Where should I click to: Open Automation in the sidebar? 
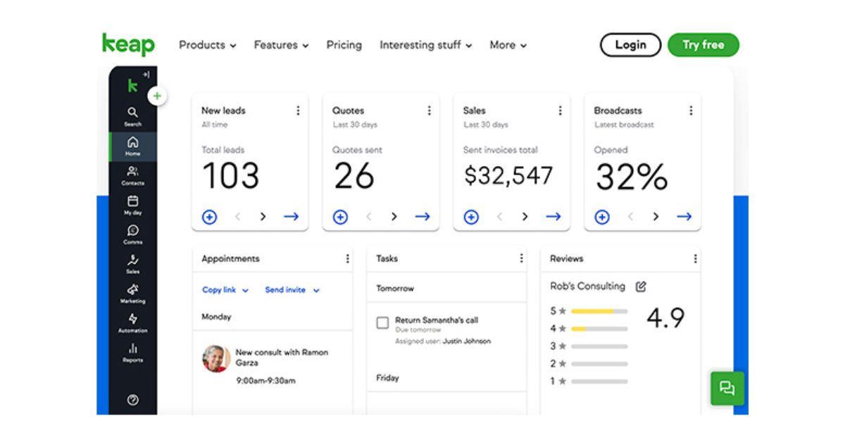(132, 323)
